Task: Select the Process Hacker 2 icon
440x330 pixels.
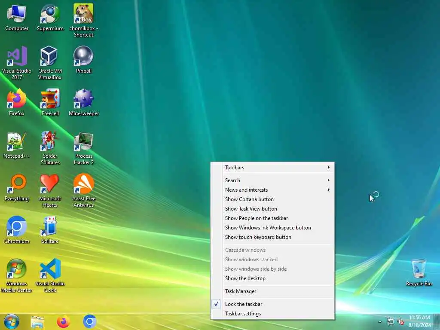Action: point(84,148)
